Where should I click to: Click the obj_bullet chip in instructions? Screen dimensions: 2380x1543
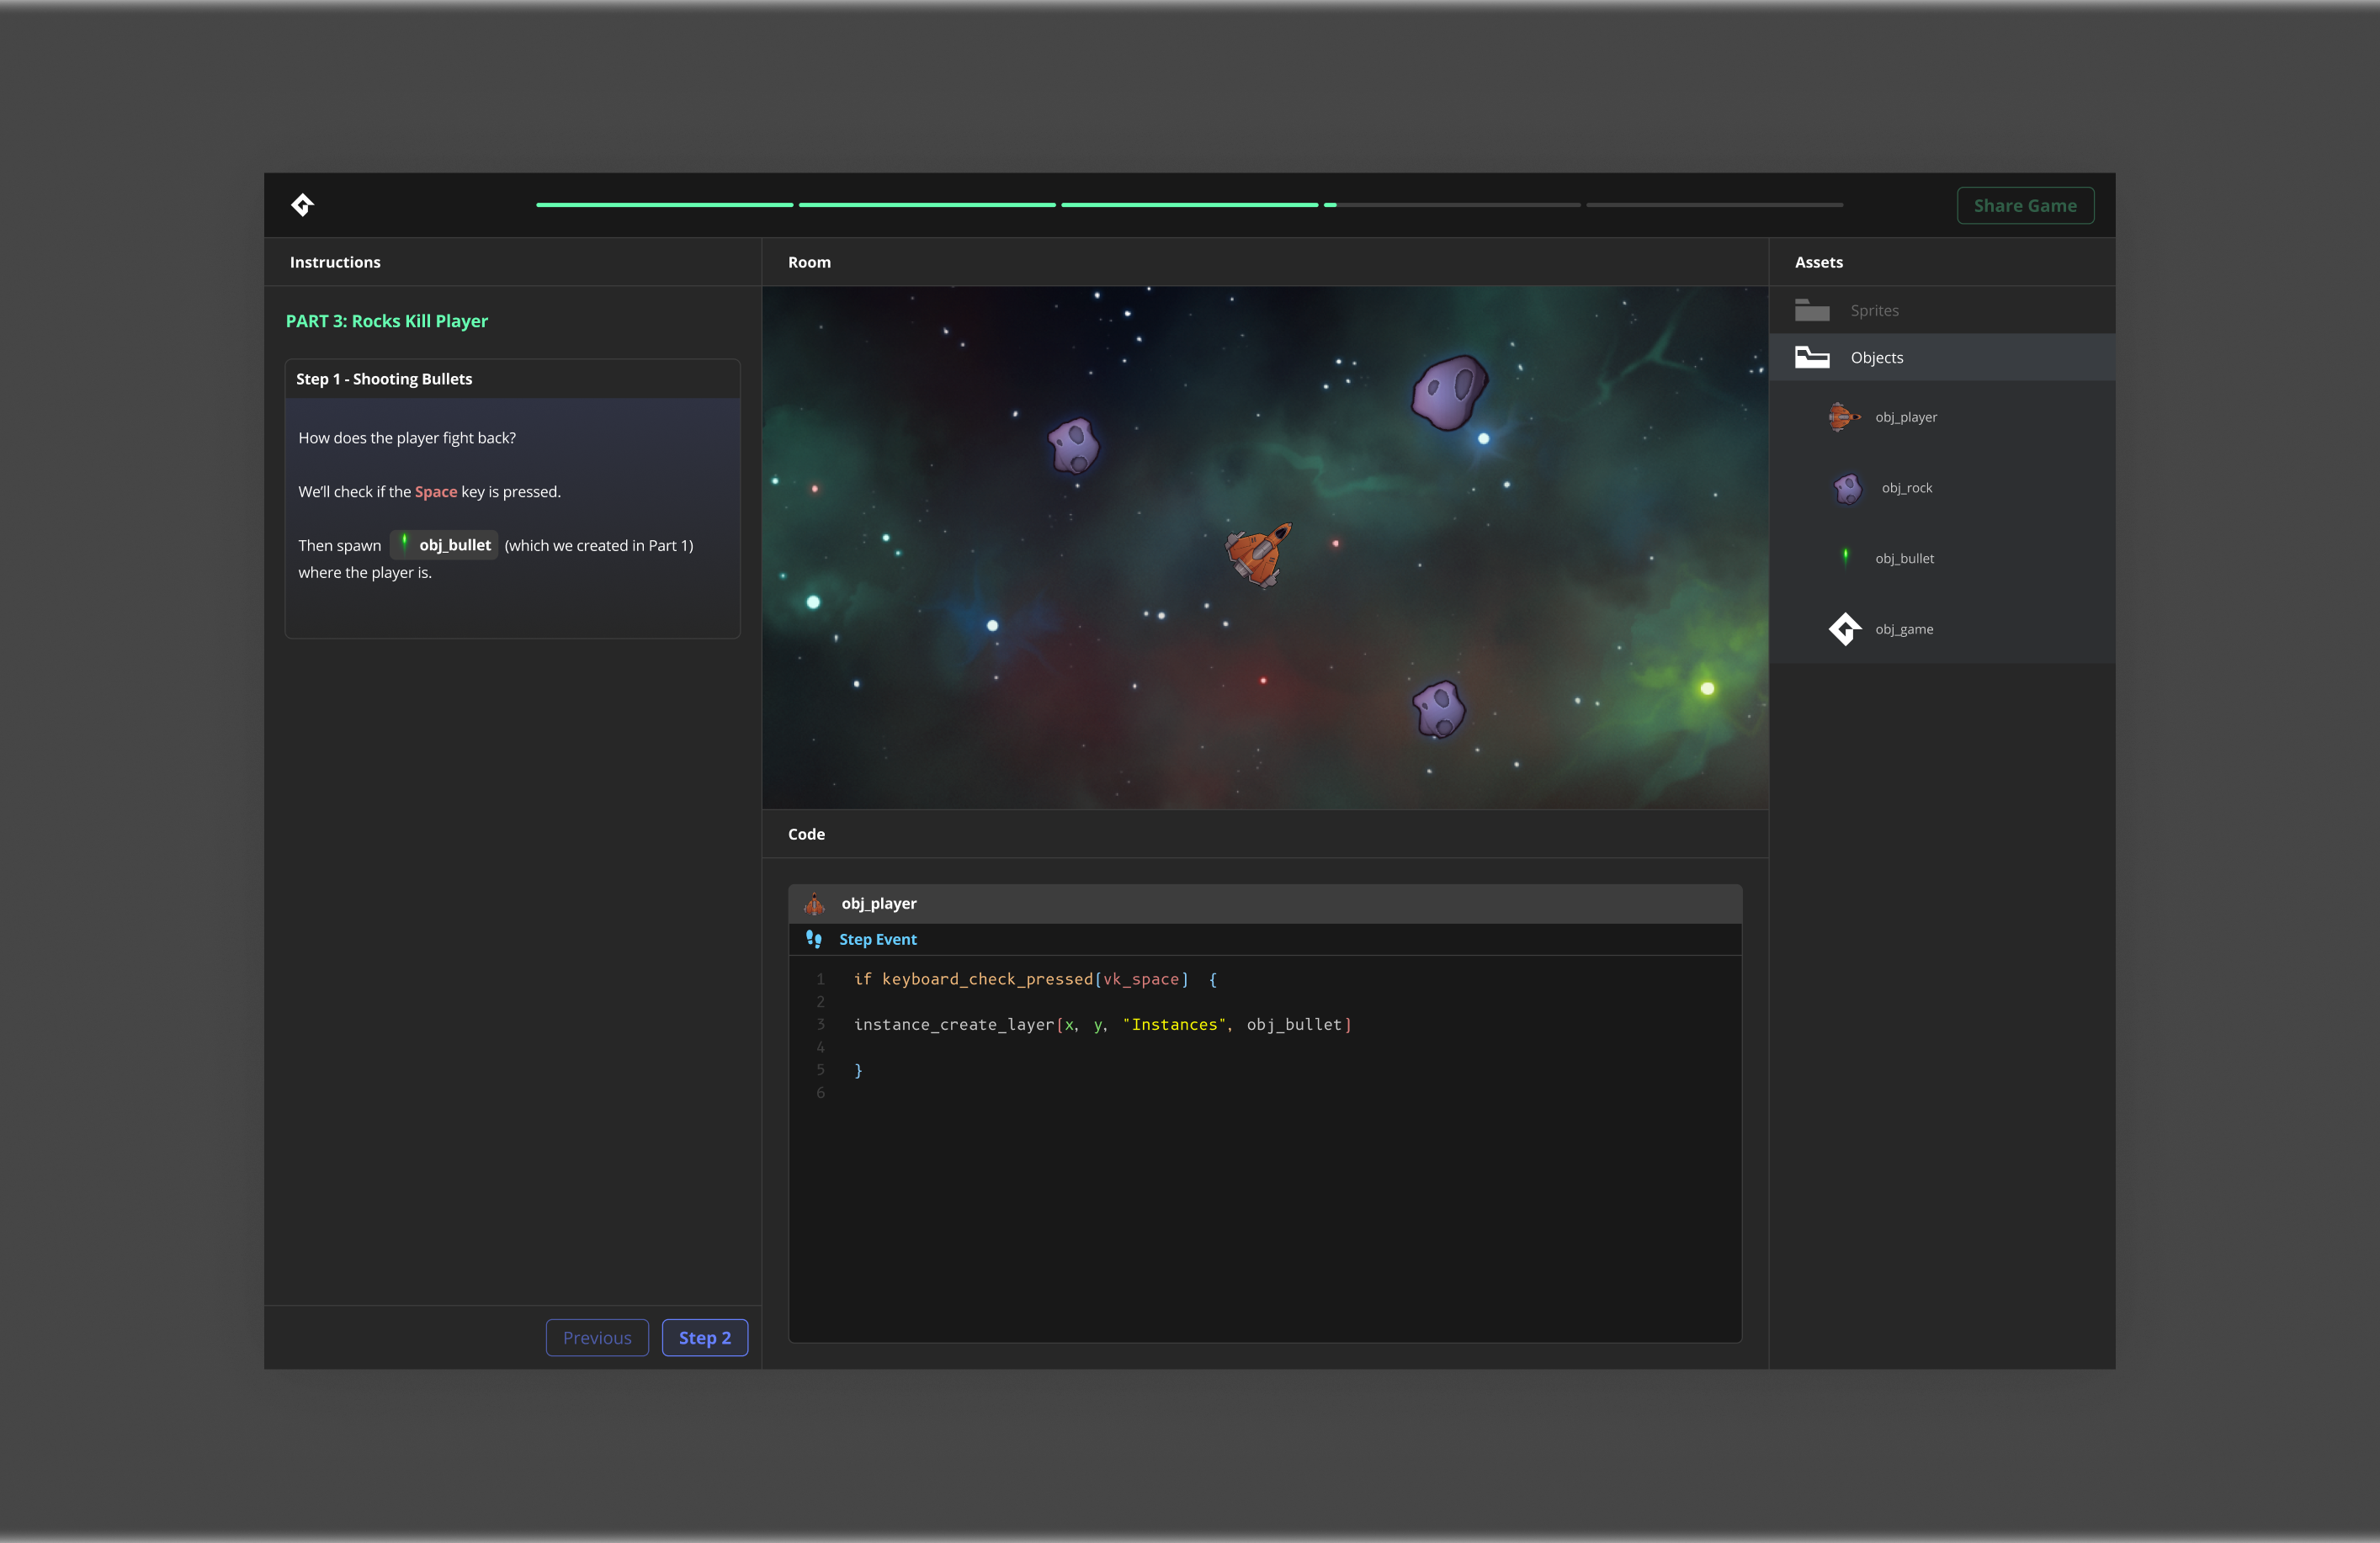pos(444,545)
